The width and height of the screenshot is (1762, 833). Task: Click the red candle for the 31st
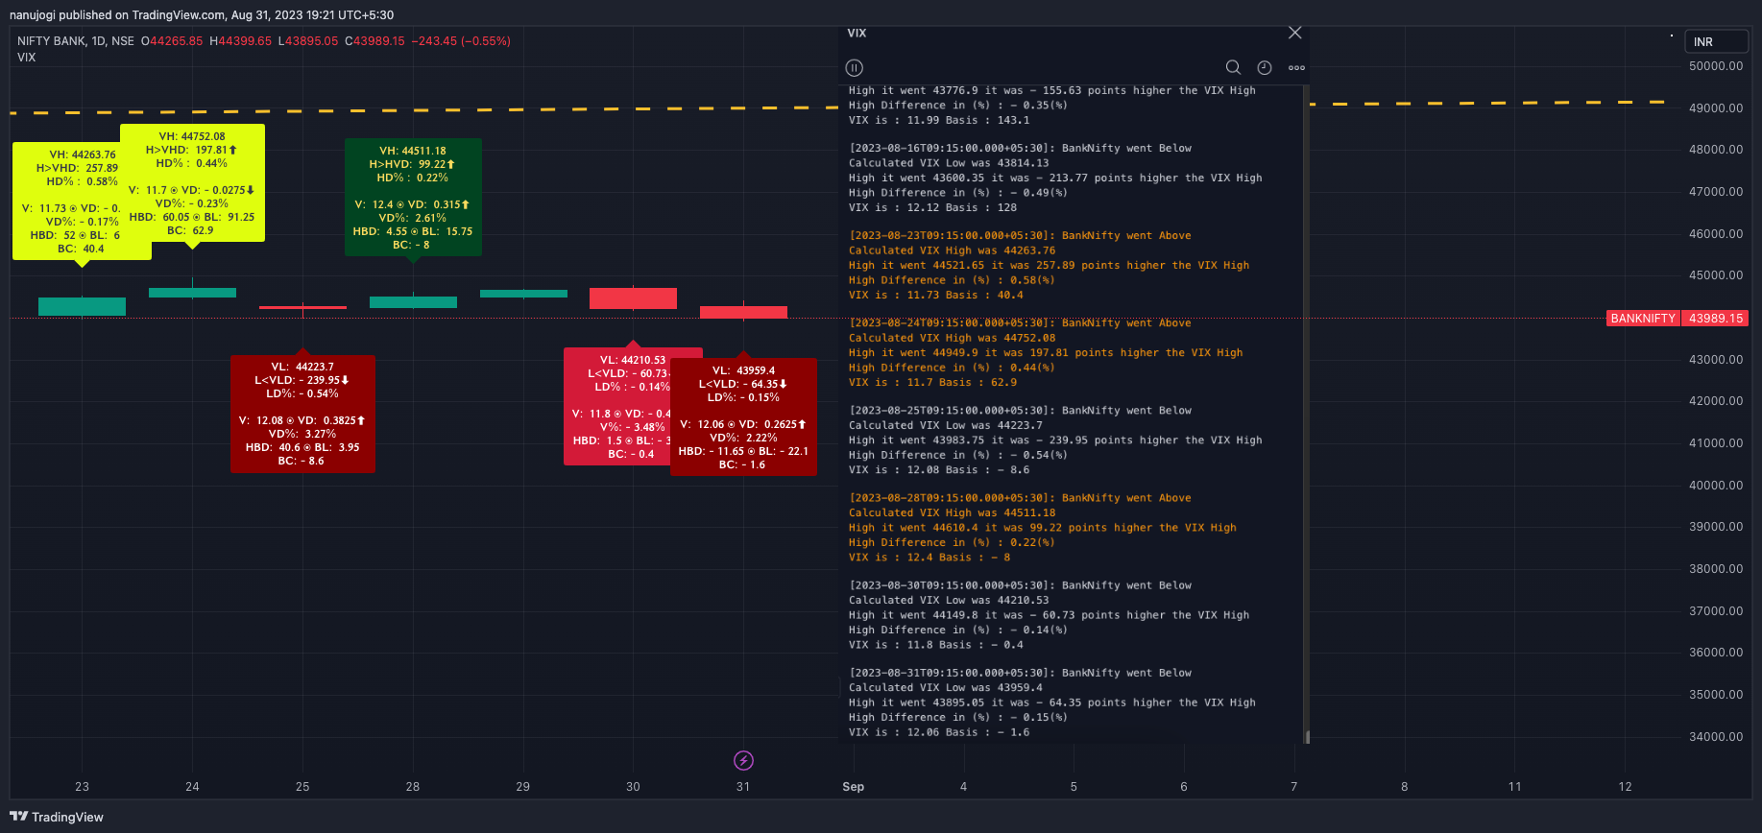coord(743,312)
